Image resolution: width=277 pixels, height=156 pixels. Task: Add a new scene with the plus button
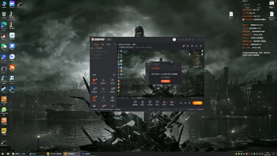click(115, 44)
